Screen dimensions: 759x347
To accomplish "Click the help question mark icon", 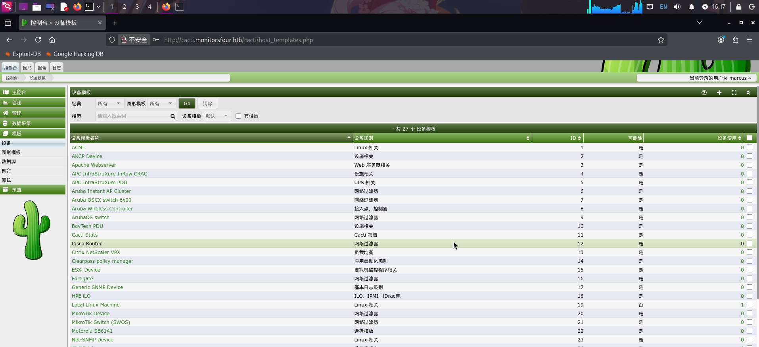I will (704, 93).
